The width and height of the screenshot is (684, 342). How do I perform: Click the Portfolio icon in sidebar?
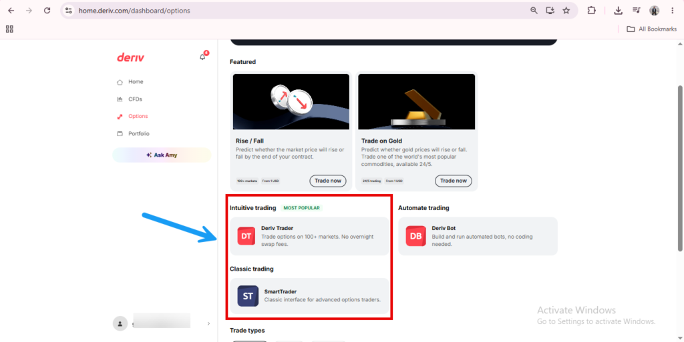(x=120, y=133)
